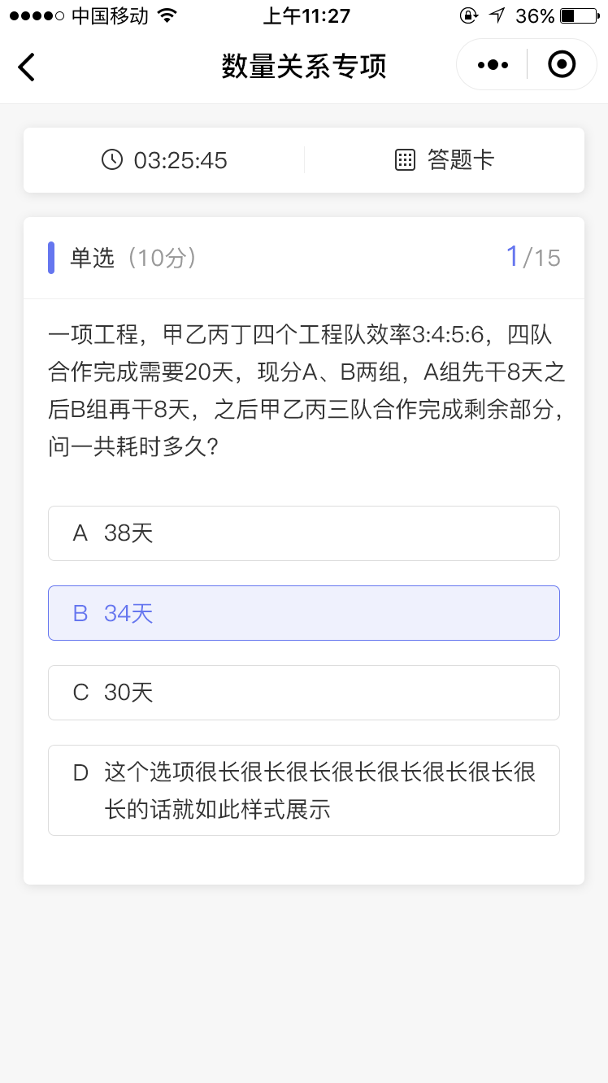Close the mini program via circle target icon
Screen dimensions: 608x1083
point(562,64)
